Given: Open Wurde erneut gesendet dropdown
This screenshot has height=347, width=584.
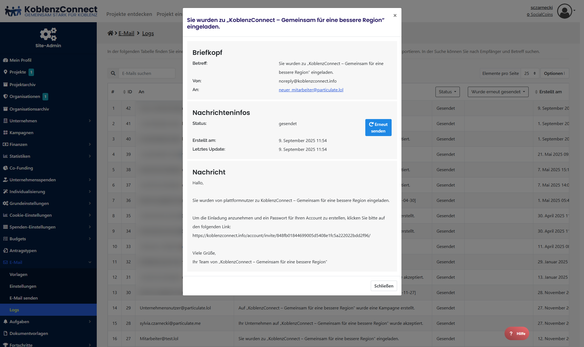Looking at the screenshot, I should pos(498,92).
